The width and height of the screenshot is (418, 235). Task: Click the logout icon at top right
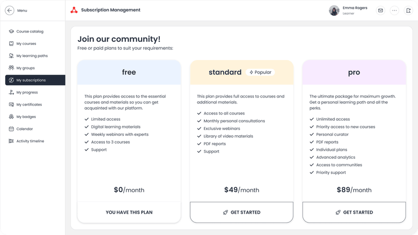[408, 10]
